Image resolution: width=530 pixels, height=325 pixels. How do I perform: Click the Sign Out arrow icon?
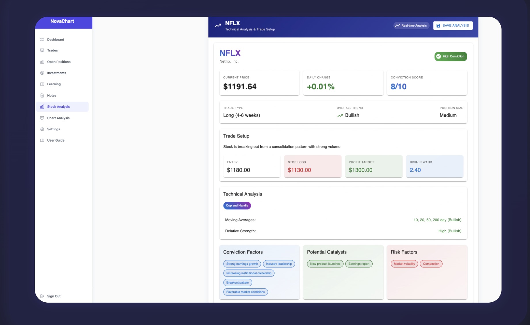coord(42,296)
